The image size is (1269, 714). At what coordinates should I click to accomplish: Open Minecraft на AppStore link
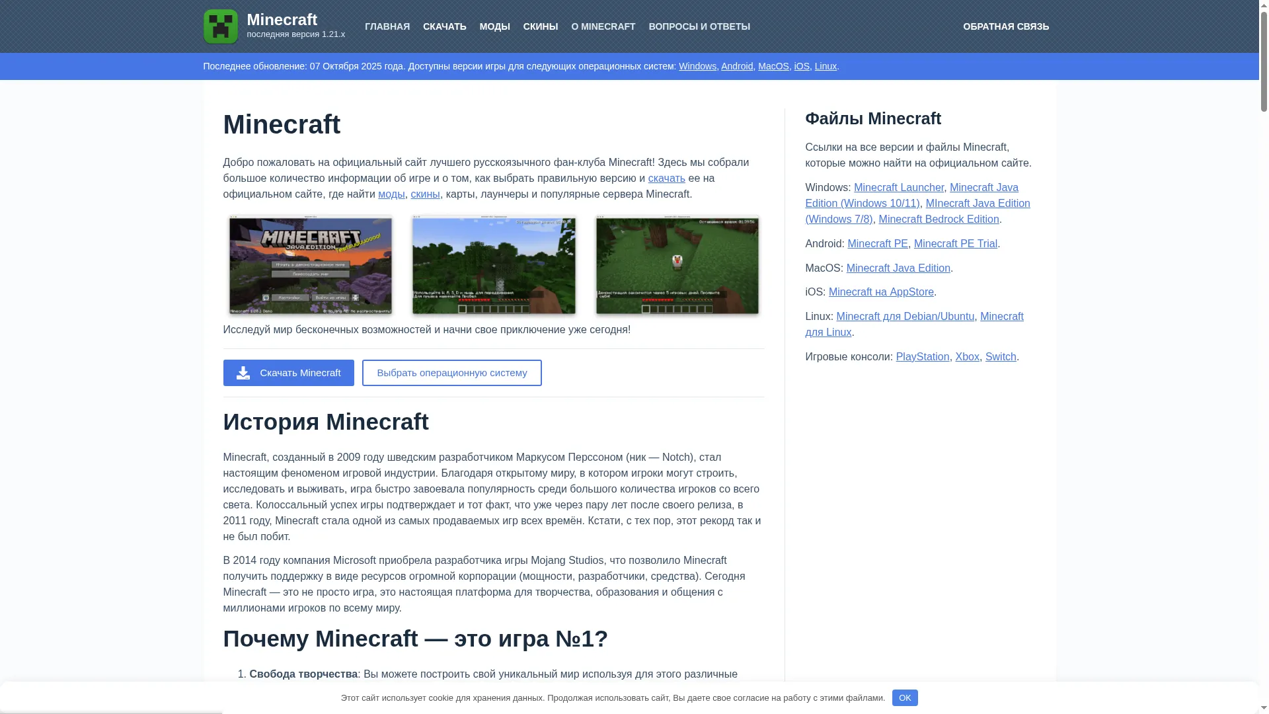(881, 292)
